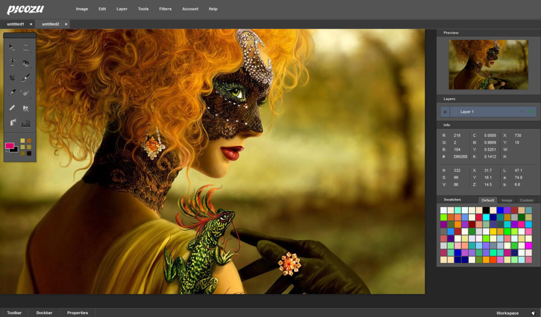Image resolution: width=541 pixels, height=317 pixels.
Task: Select the Default tab in Swatches panel
Action: tap(488, 200)
